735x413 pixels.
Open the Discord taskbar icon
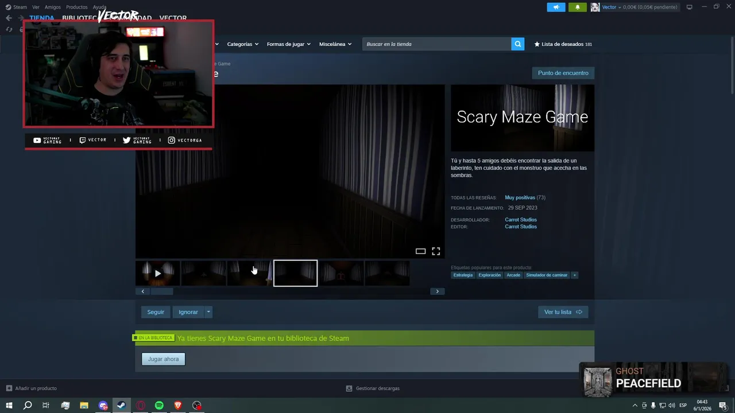pyautogui.click(x=103, y=406)
